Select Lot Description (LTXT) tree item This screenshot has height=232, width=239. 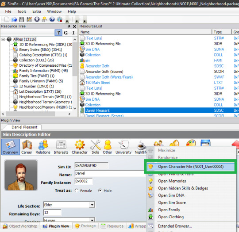[x=40, y=91]
